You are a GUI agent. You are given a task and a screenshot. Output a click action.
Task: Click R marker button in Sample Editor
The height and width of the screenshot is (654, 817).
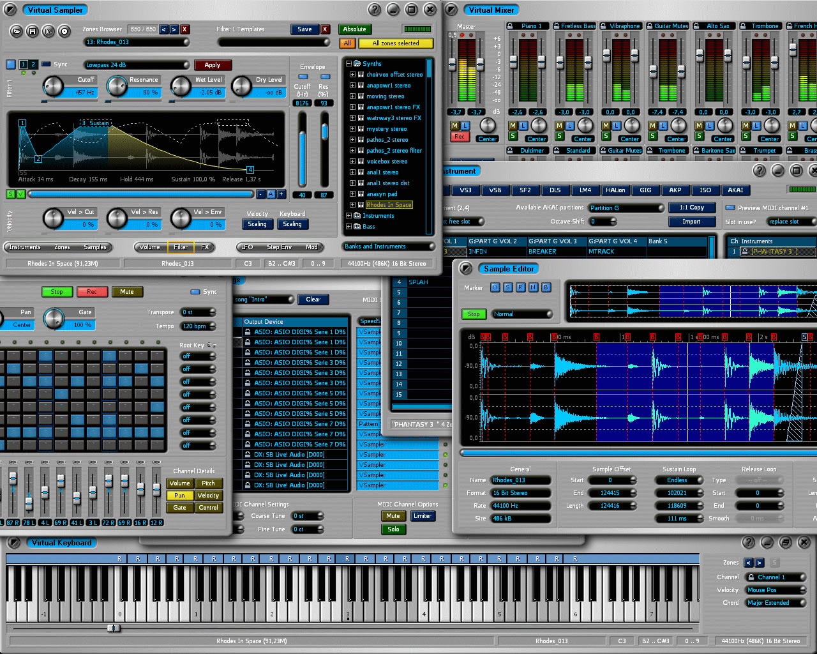click(521, 287)
